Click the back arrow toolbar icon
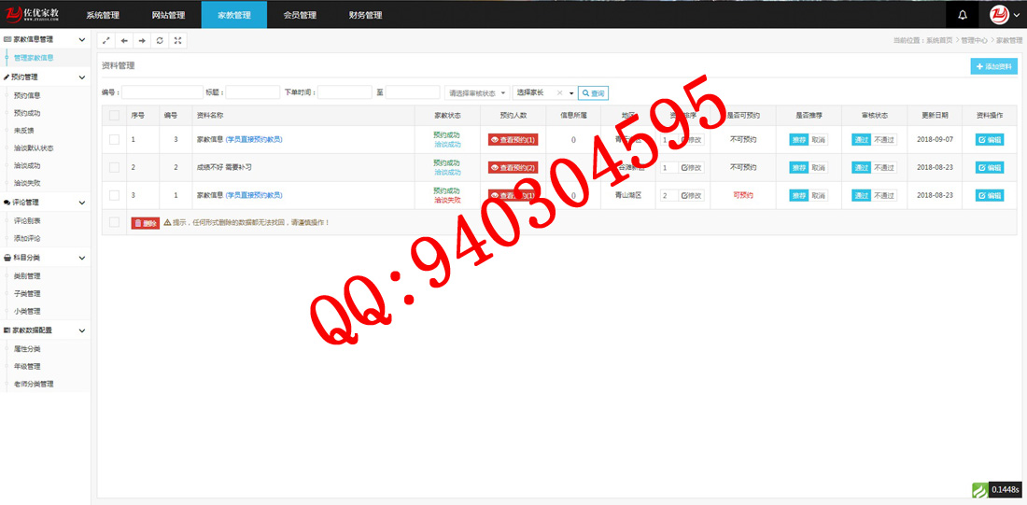The image size is (1027, 505). point(124,41)
